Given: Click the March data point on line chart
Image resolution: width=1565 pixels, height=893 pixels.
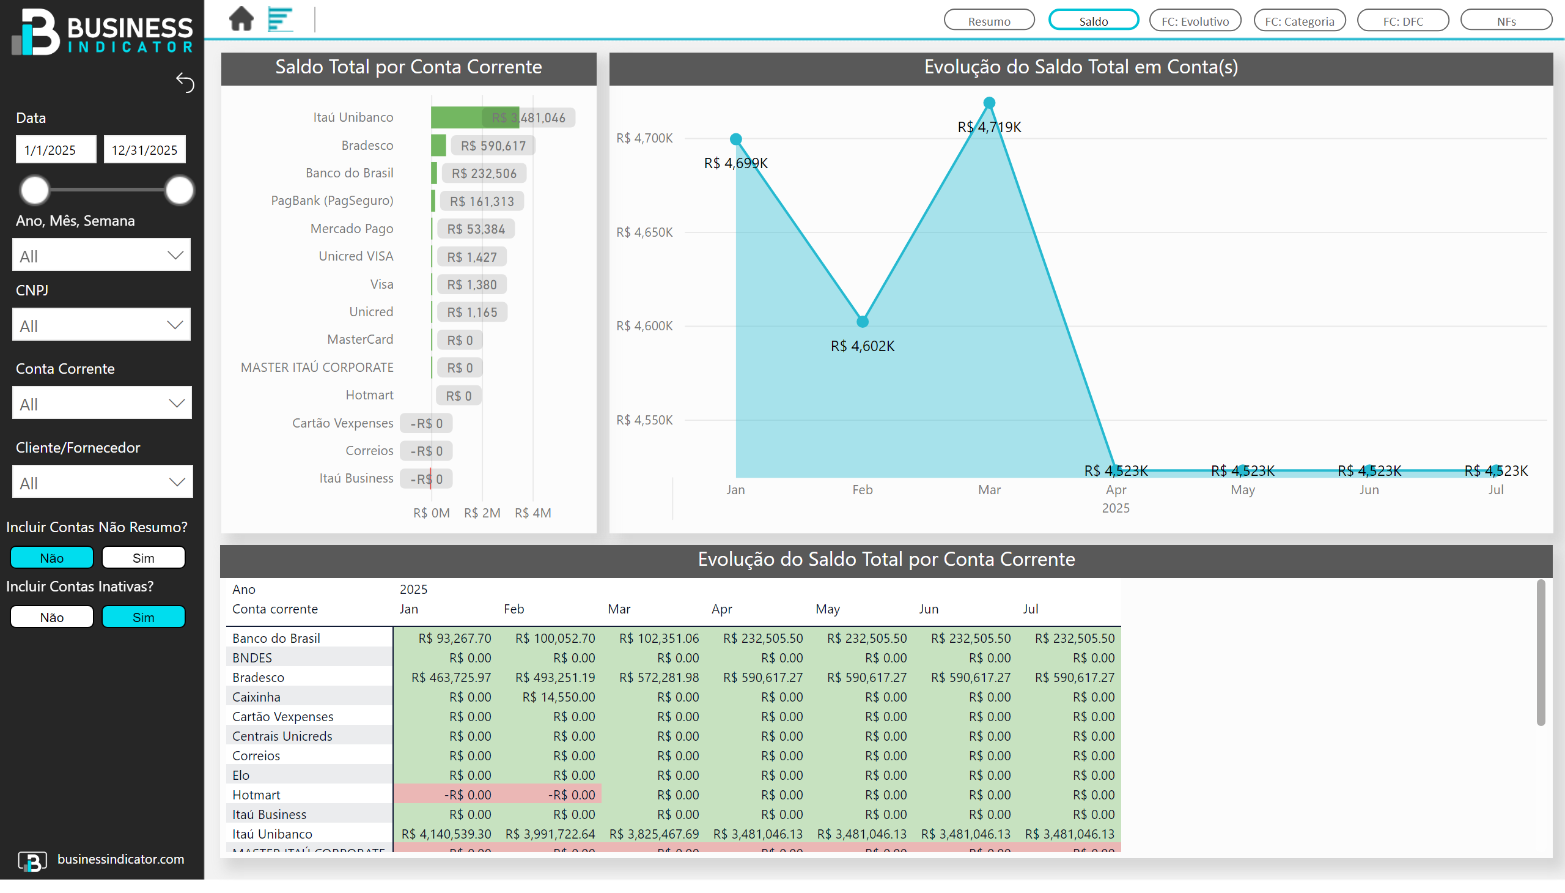Looking at the screenshot, I should coord(989,103).
